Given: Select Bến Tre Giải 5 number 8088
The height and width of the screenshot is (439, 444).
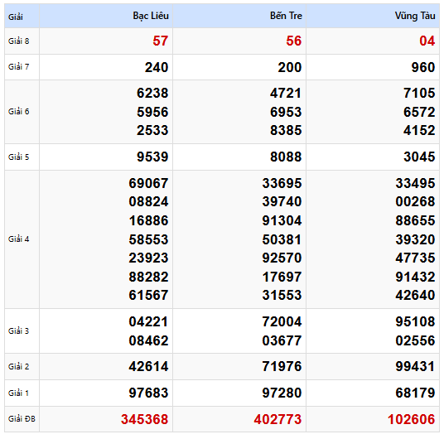Looking at the screenshot, I should pyautogui.click(x=286, y=157).
